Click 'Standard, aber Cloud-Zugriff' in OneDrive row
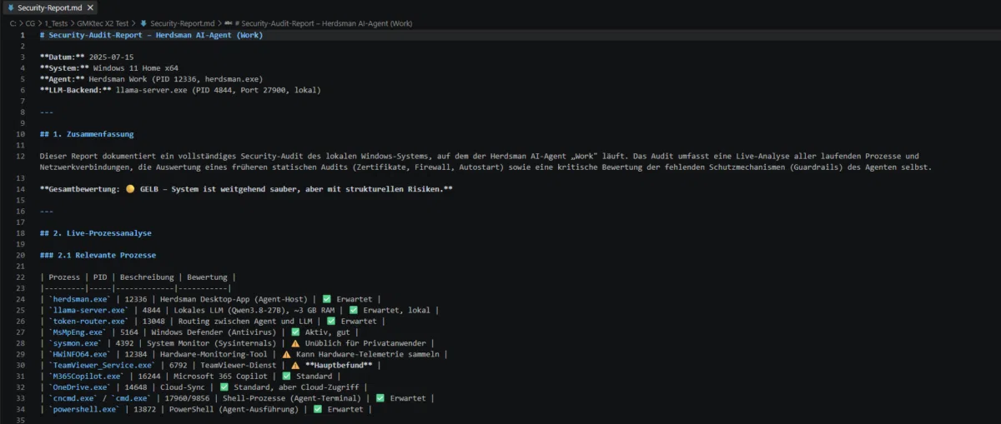Viewport: 1001px width, 424px height. coord(295,387)
